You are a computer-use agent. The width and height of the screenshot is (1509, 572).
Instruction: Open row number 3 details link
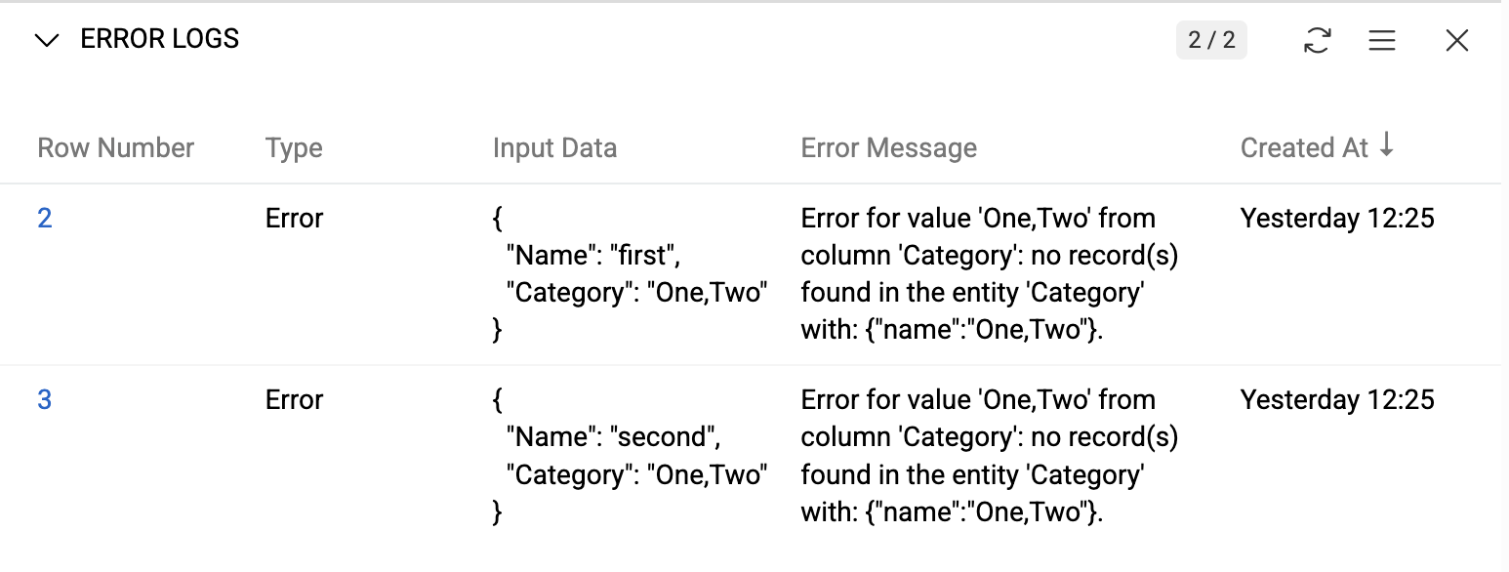(45, 399)
